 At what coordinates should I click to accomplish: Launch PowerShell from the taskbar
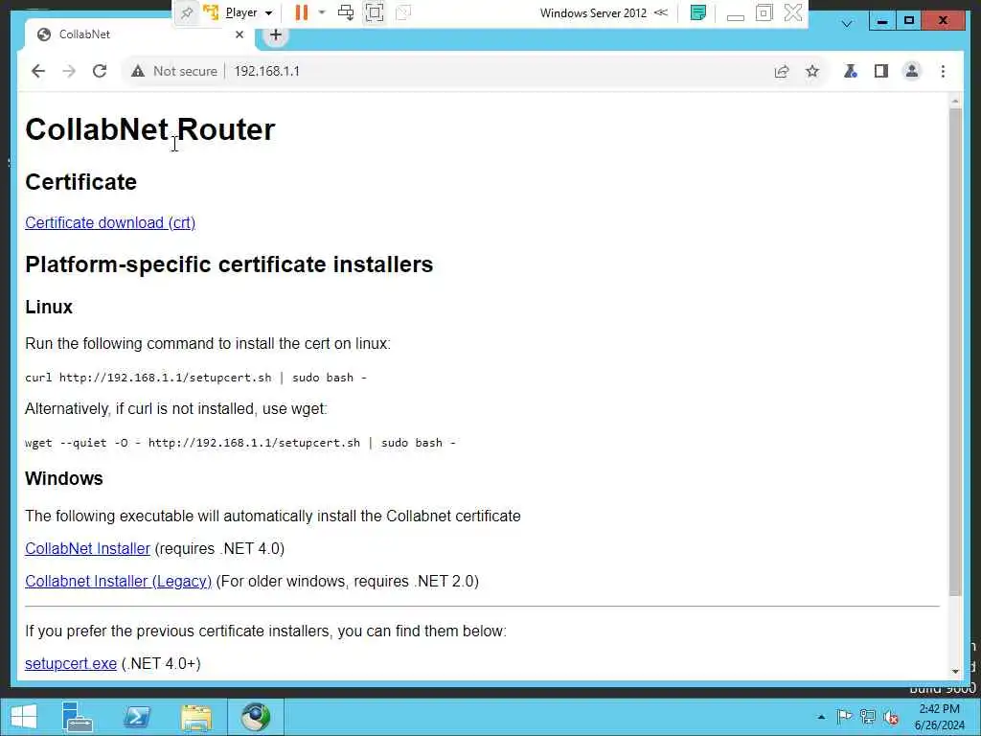[136, 717]
